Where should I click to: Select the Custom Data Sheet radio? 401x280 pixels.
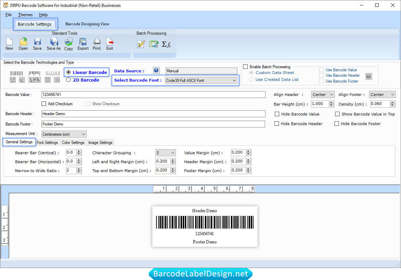[251, 73]
